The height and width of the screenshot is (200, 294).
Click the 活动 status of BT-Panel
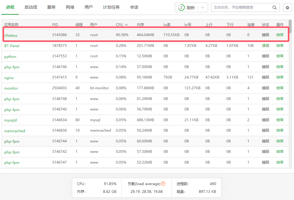(x=266, y=46)
